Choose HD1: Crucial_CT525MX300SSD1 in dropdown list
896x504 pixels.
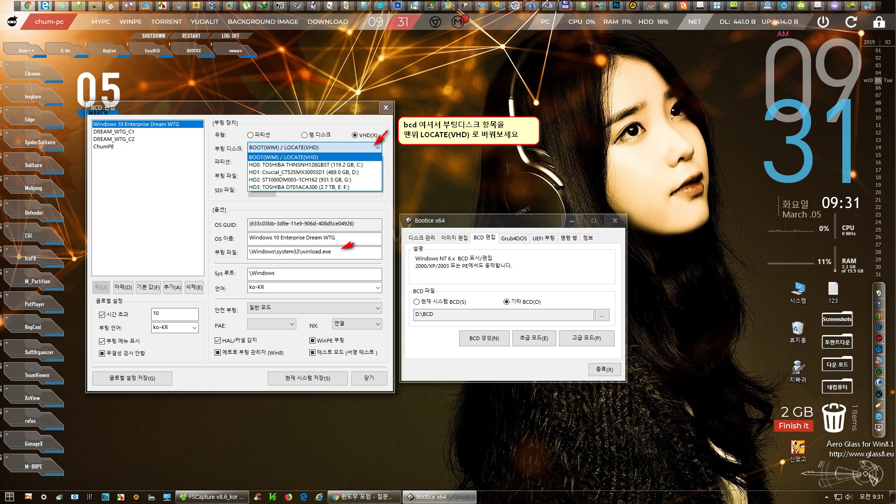315,172
